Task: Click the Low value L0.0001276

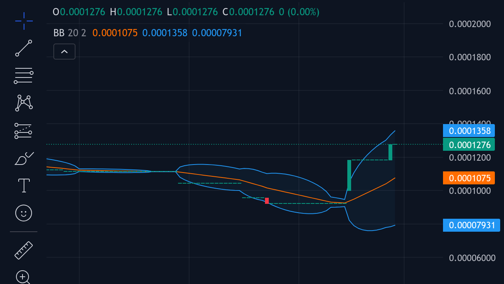Action: (x=193, y=12)
